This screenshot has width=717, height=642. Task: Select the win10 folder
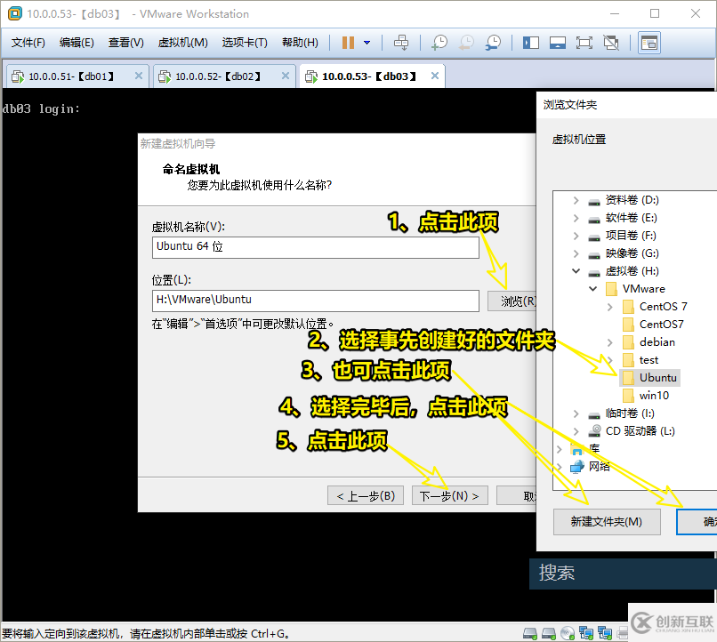click(646, 396)
